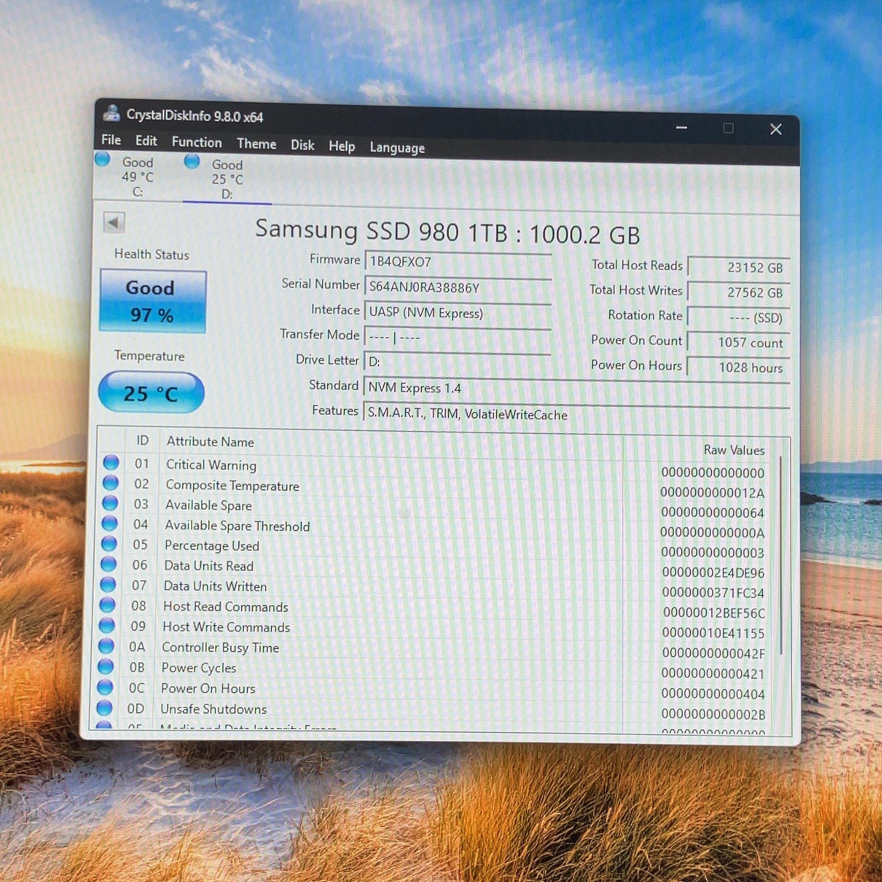This screenshot has width=882, height=882.
Task: Click Rotation Rate value ---- (SSD)
Action: coord(739,318)
